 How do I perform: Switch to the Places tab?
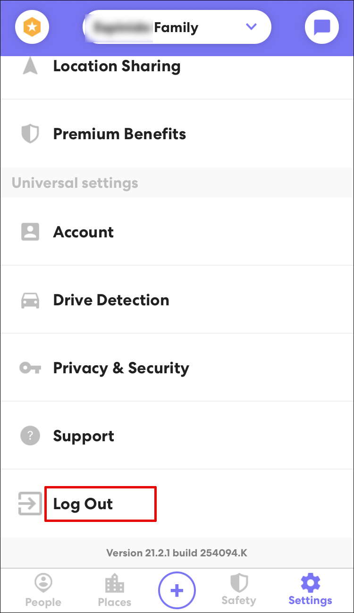pyautogui.click(x=114, y=589)
